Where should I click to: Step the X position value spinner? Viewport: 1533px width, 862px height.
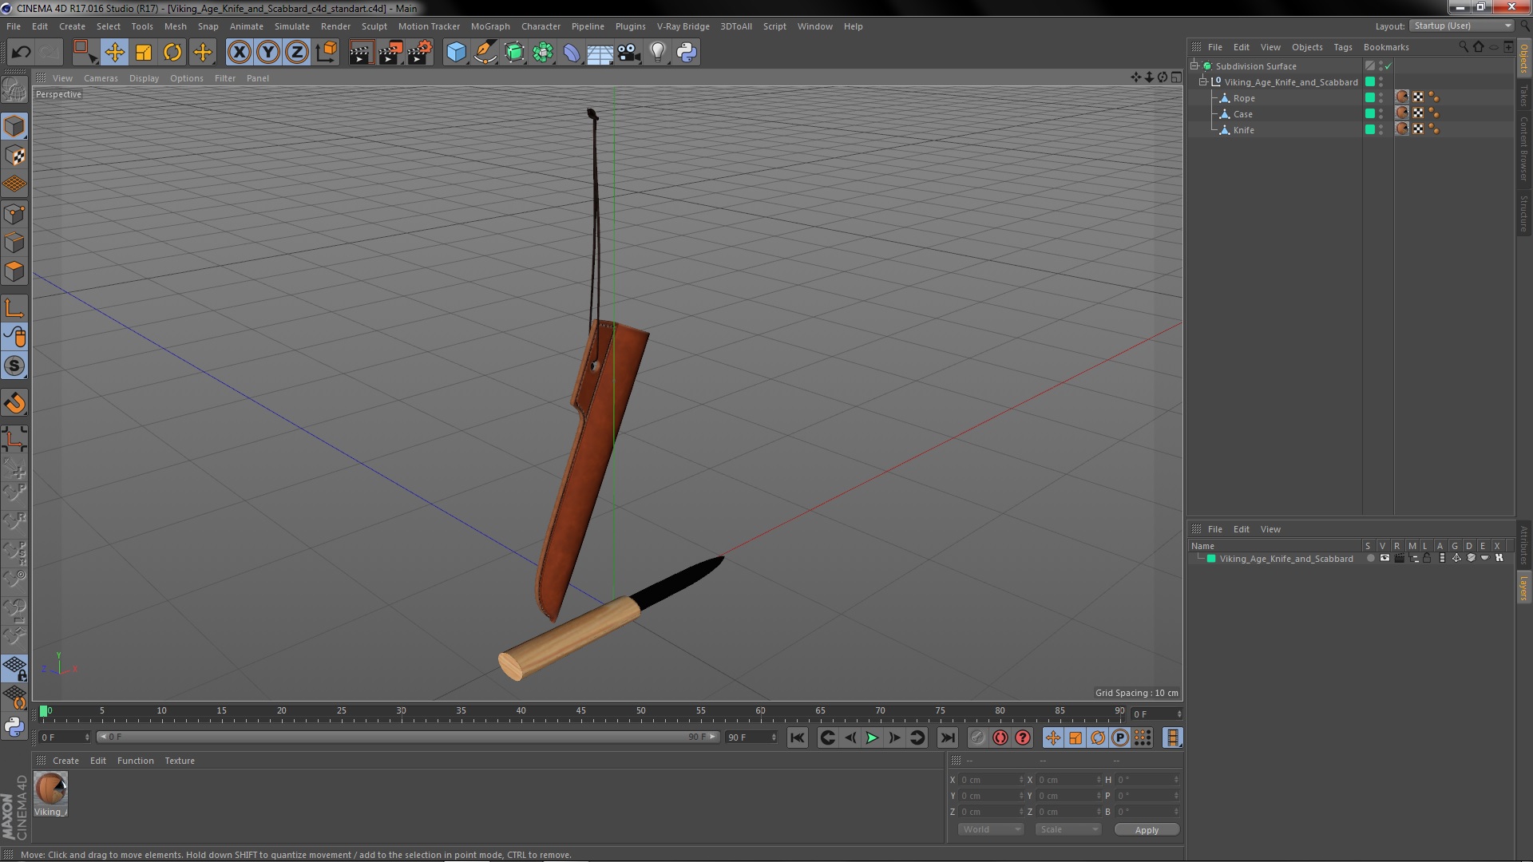click(1021, 780)
